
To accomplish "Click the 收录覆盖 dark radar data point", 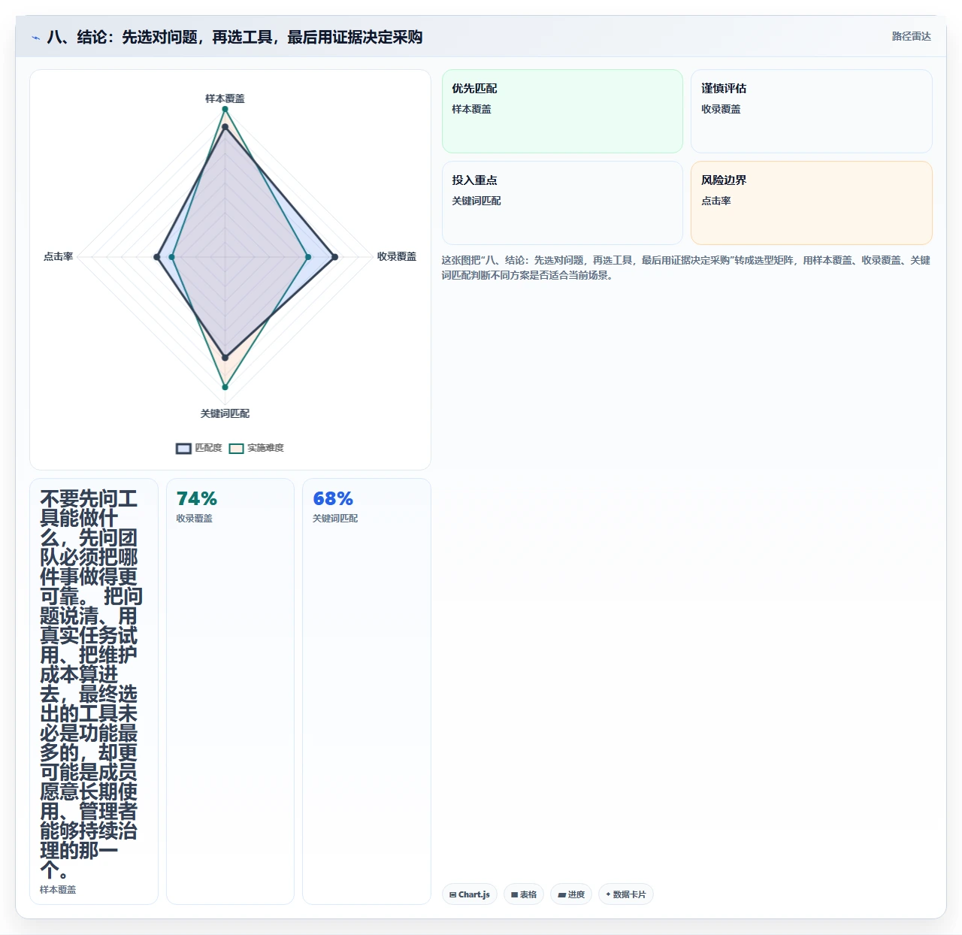I will point(334,257).
